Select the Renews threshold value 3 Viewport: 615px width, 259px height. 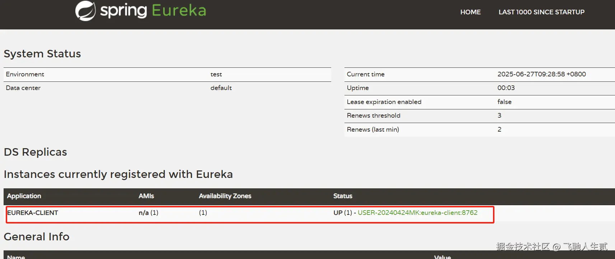(499, 116)
